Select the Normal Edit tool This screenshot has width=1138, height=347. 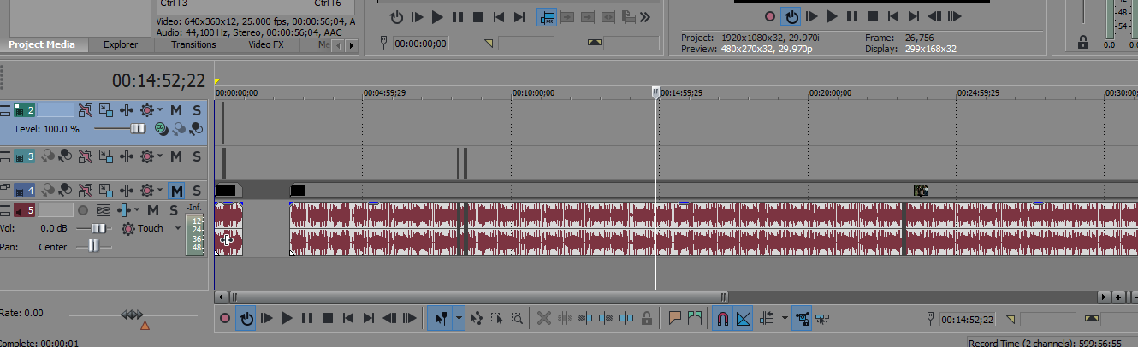tap(441, 319)
